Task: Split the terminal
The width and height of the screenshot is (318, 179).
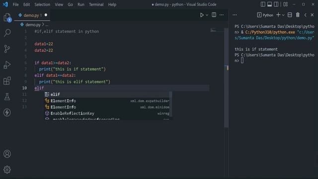Action: 290,15
